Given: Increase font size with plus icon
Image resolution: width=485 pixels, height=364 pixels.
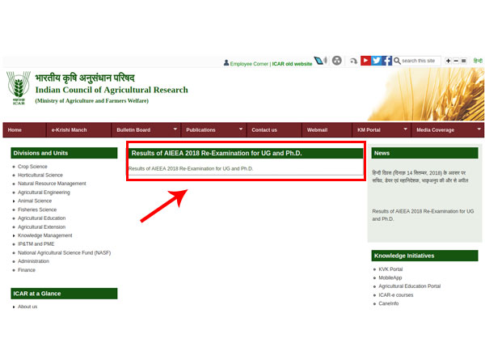Looking at the screenshot, I should 448,61.
